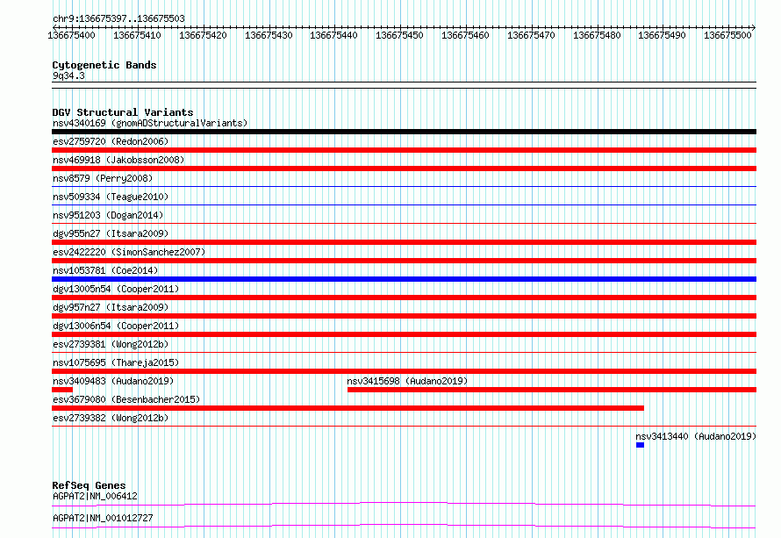Select the nsv951203 (Dogan2014) label
The height and width of the screenshot is (538, 781).
coord(108,215)
